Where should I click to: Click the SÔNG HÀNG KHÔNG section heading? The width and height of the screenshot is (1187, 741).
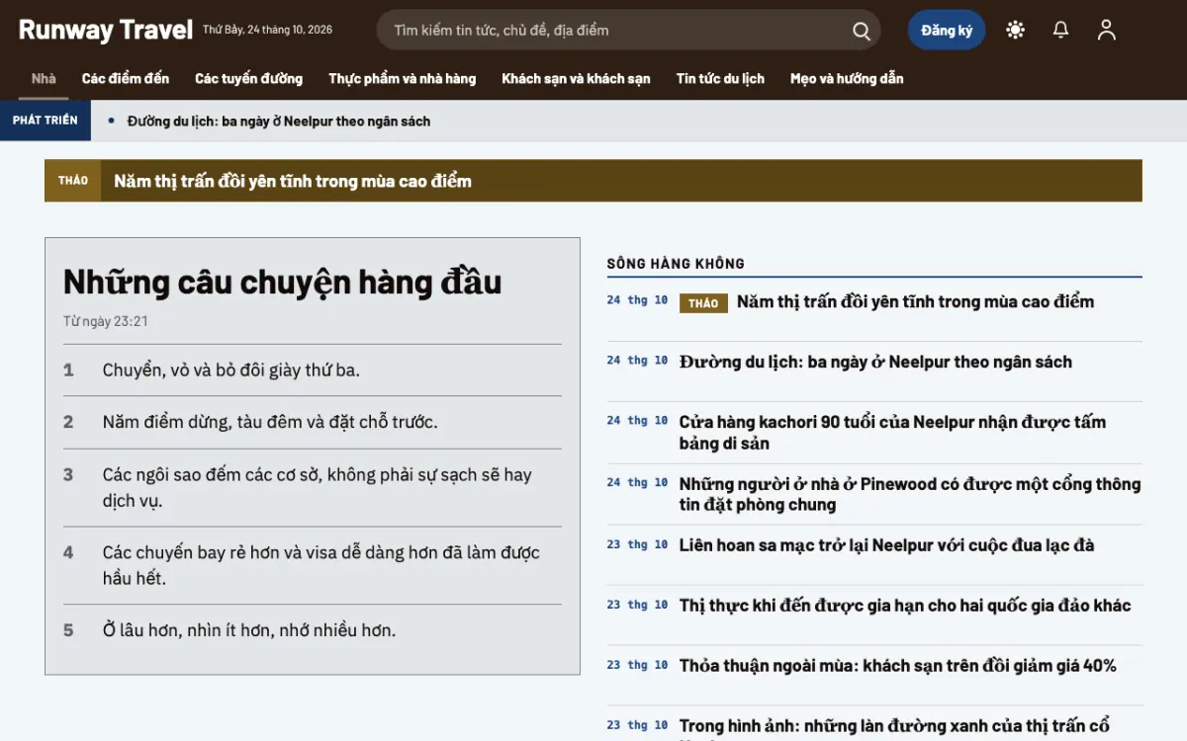pyautogui.click(x=676, y=264)
